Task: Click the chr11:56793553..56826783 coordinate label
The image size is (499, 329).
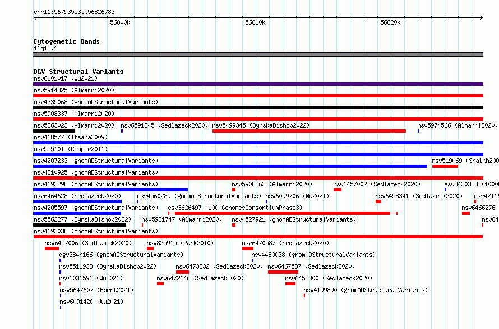Action: tap(74, 12)
